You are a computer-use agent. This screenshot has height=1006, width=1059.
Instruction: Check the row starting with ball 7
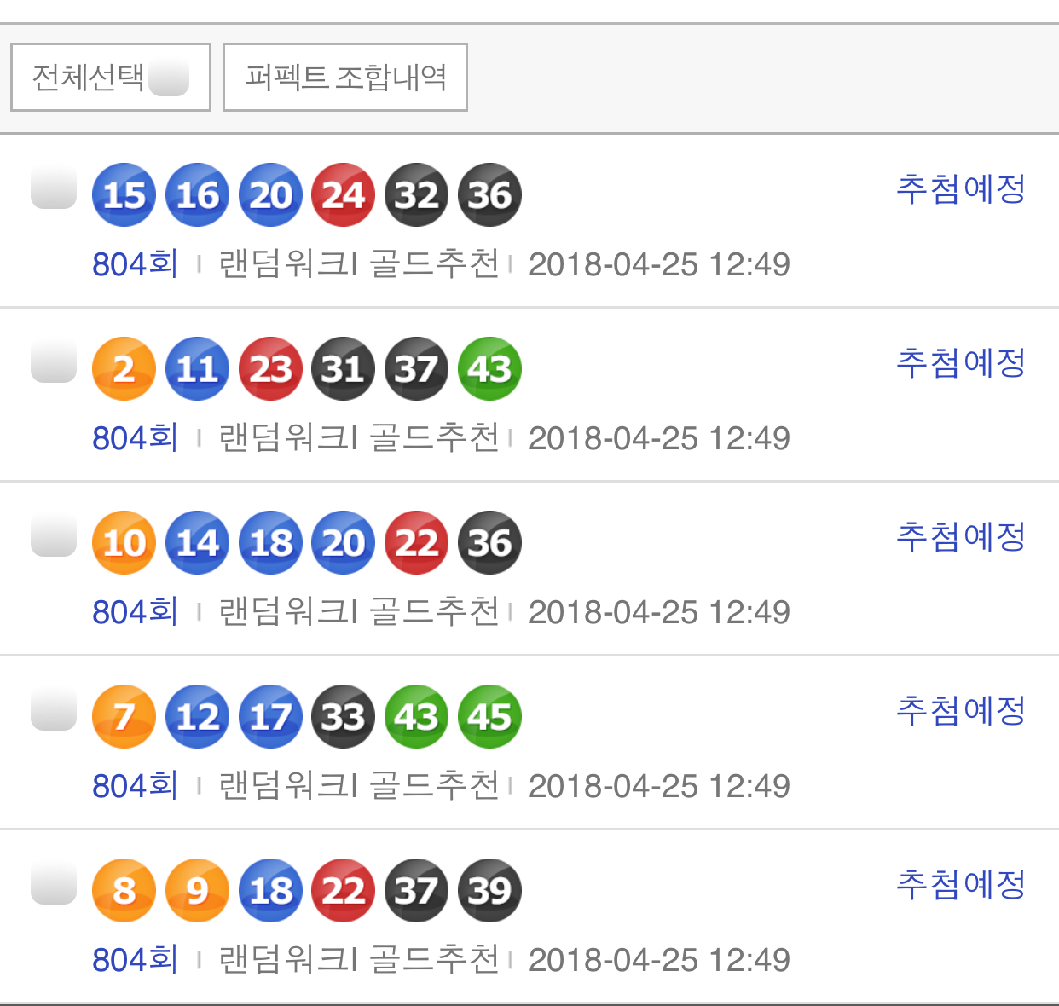click(x=54, y=709)
